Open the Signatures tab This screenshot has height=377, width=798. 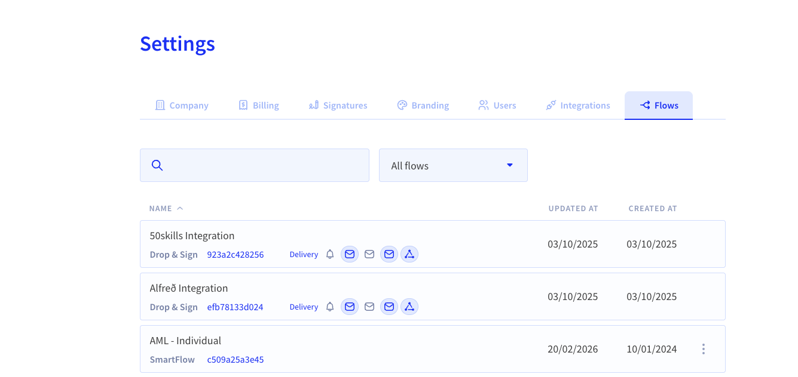tap(338, 106)
